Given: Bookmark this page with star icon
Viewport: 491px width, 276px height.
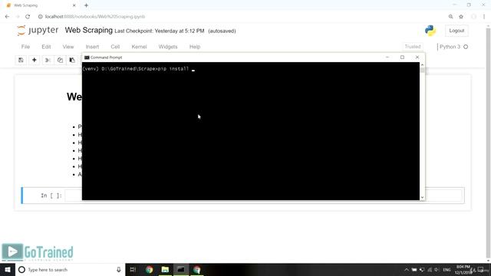Looking at the screenshot, I should tap(461, 17).
